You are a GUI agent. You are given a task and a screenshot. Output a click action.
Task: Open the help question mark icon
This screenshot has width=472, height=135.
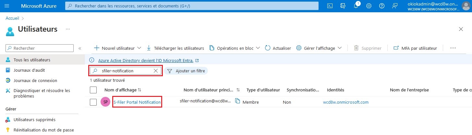coord(382,6)
